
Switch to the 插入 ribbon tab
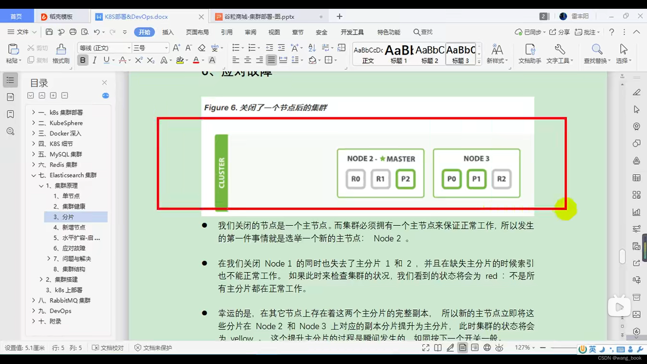click(168, 32)
